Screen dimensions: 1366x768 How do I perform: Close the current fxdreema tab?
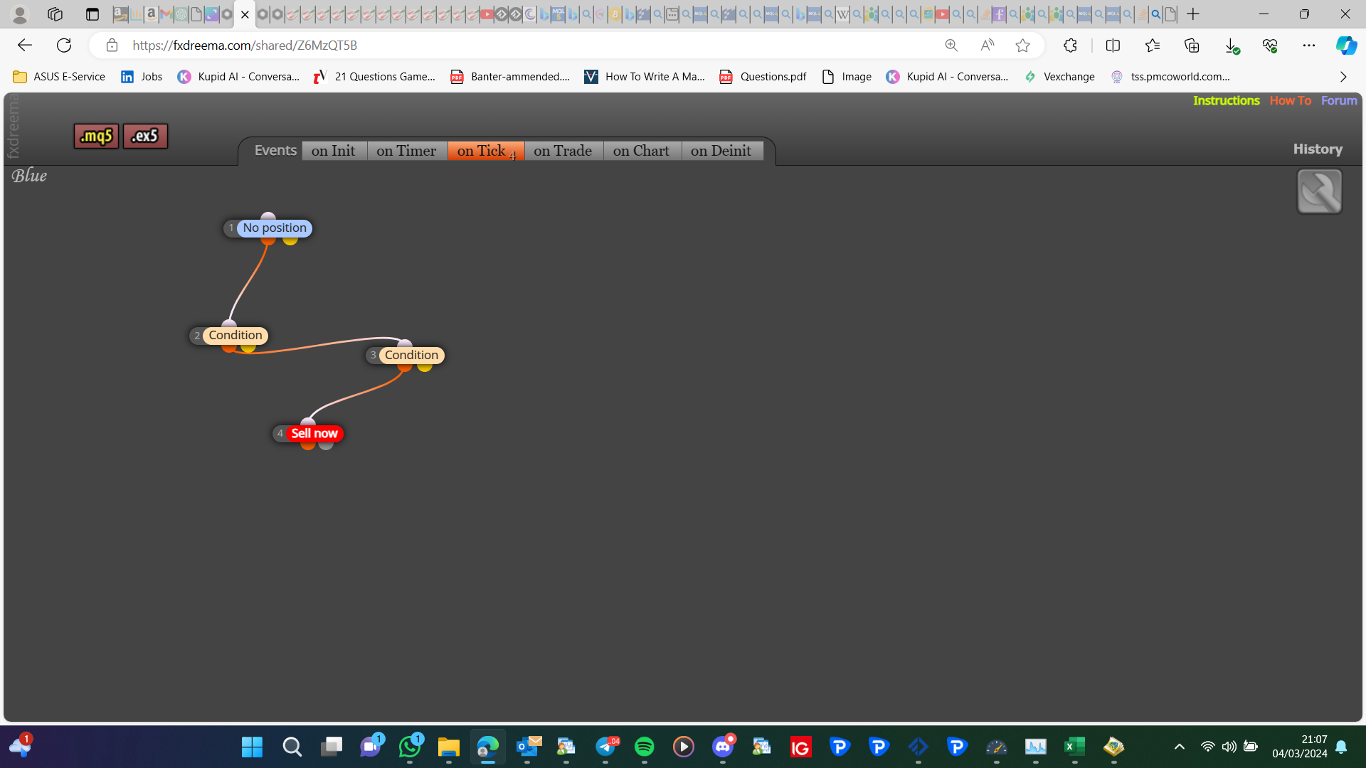pos(245,14)
